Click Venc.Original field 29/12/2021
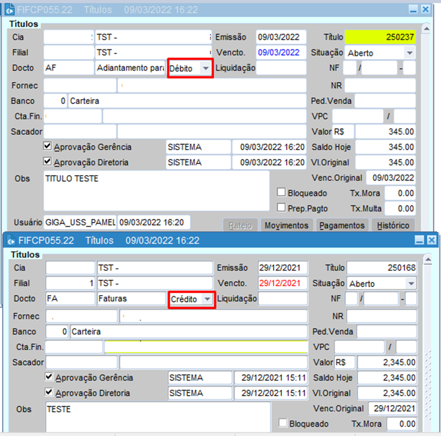This screenshot has height=436, width=441. (392, 408)
